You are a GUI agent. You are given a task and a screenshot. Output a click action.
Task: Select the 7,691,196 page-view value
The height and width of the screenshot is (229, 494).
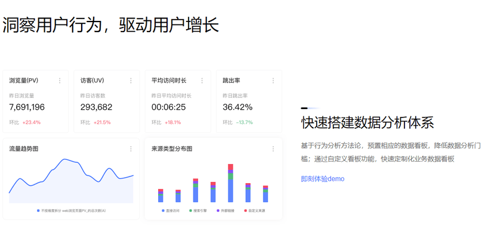coord(27,107)
